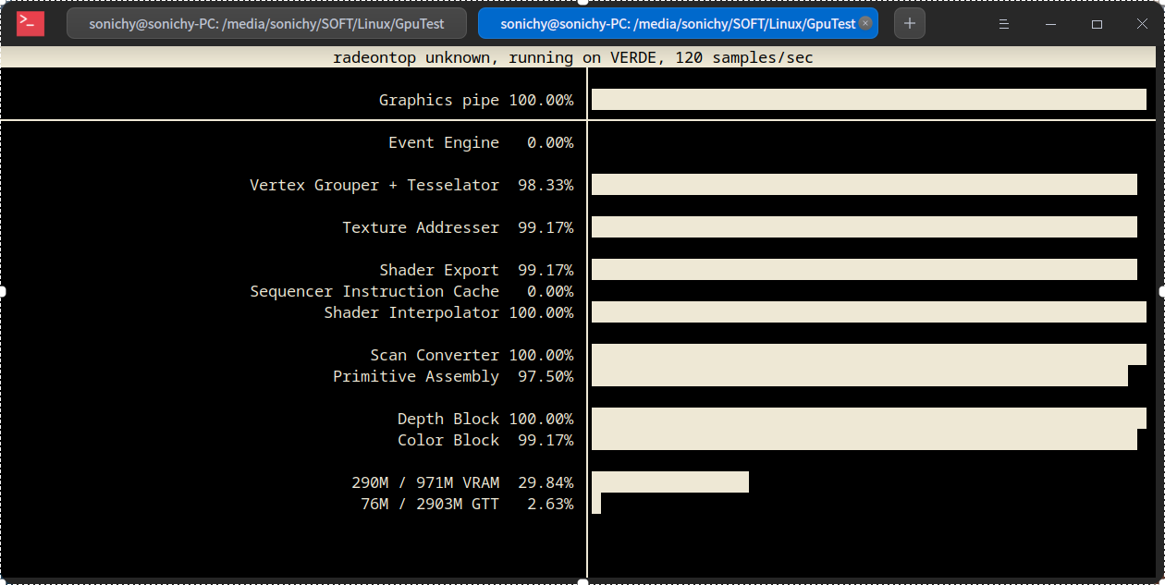Click the Event Engine 0.00% label
1165x585 pixels.
[481, 142]
